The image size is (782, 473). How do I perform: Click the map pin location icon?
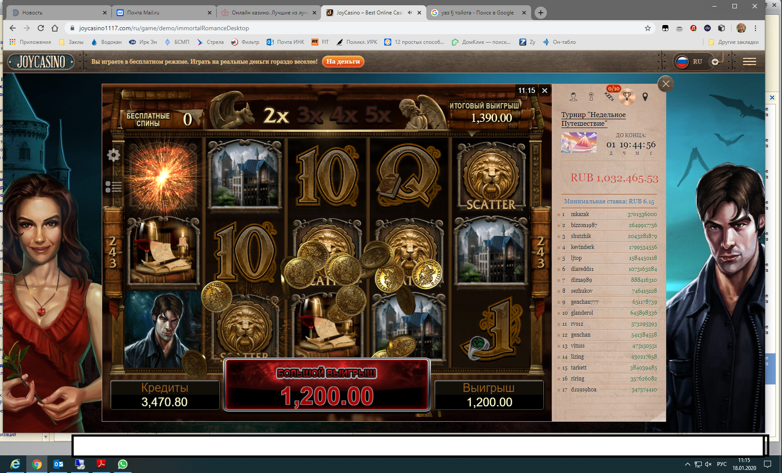click(x=645, y=97)
